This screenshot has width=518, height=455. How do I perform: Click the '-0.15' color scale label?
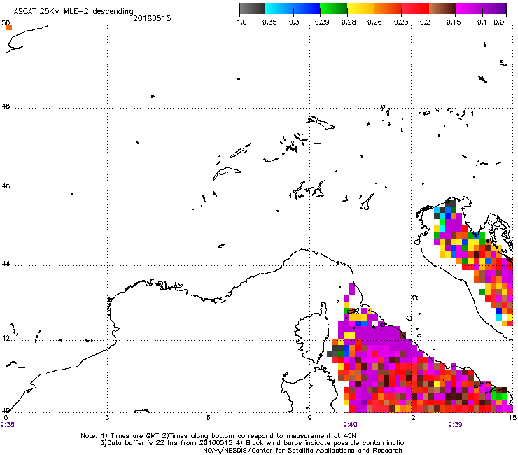click(451, 22)
